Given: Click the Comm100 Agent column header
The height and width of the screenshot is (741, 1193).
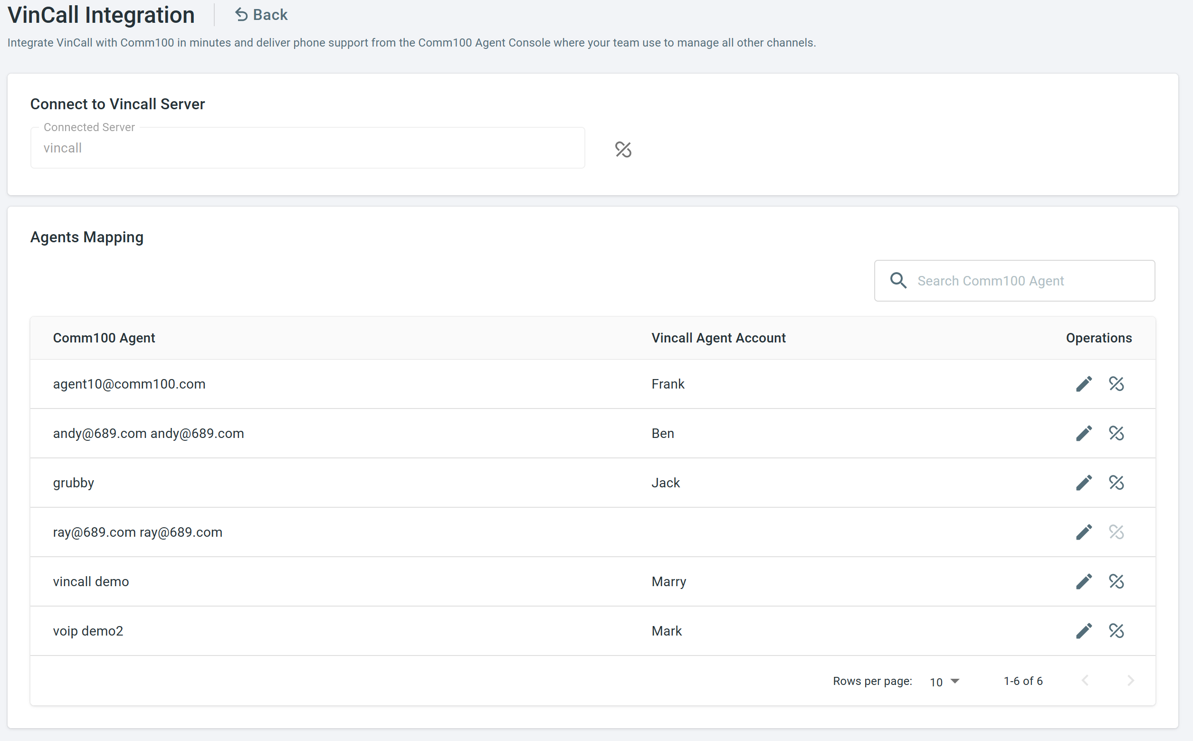Looking at the screenshot, I should tap(104, 338).
